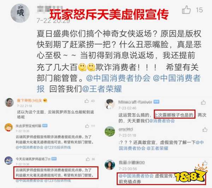Open the cartoon avatar of the 7-22 13:35 commenter
Screen dimensions: 212x188
tap(8, 127)
